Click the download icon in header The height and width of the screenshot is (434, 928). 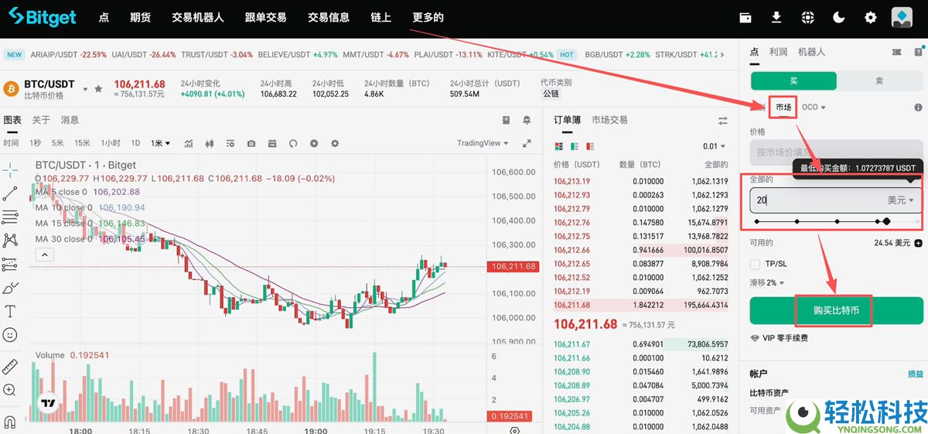(776, 17)
